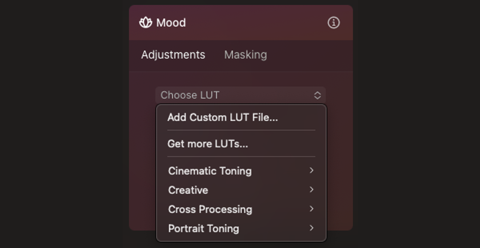Click the lotus Mood icon
480x248 pixels.
coord(146,23)
